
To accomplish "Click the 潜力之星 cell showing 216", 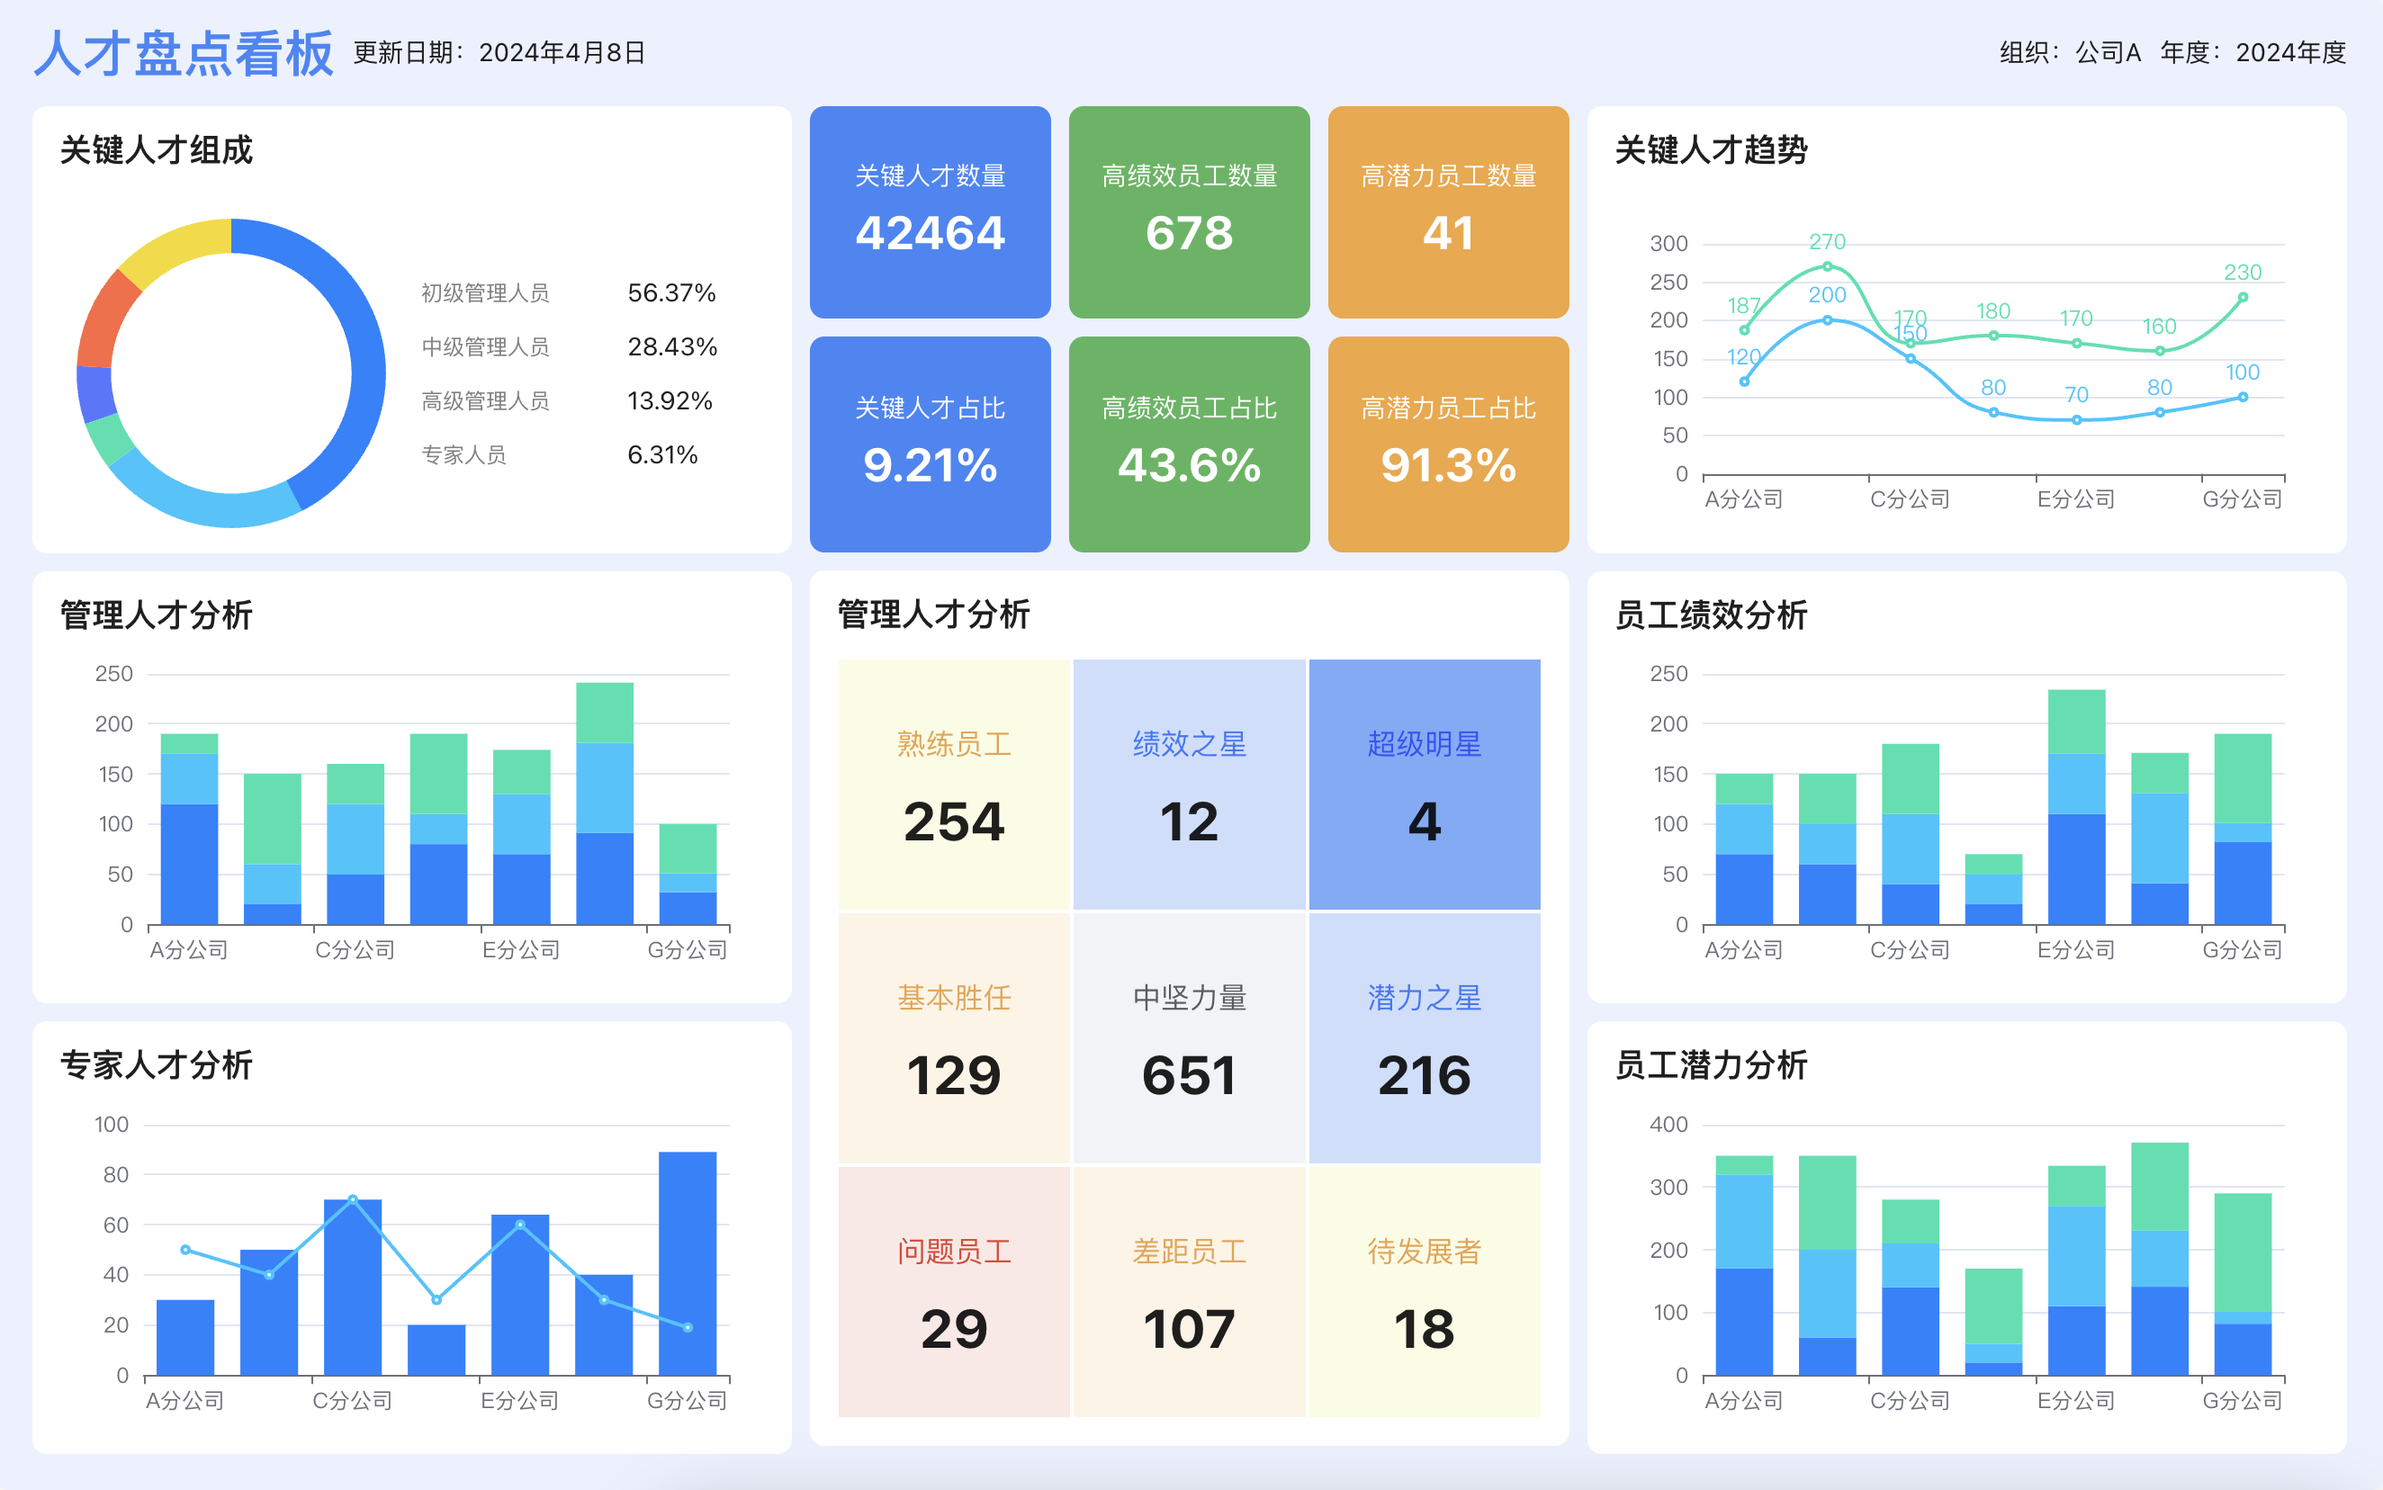I will coord(1424,1037).
